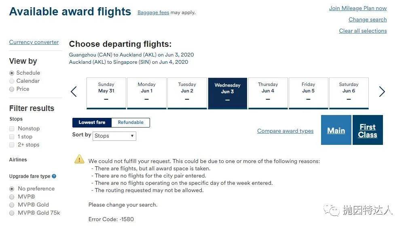Open Compare award types link
This screenshot has height=228, width=406.
[285, 131]
